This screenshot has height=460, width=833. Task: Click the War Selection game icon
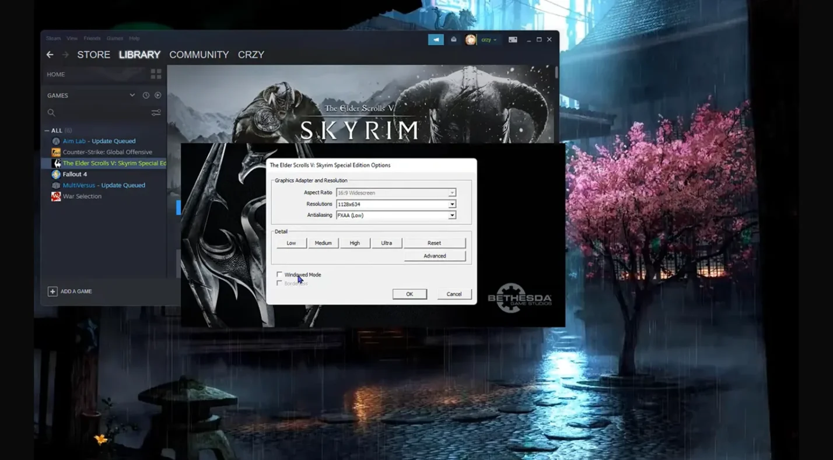pyautogui.click(x=55, y=196)
